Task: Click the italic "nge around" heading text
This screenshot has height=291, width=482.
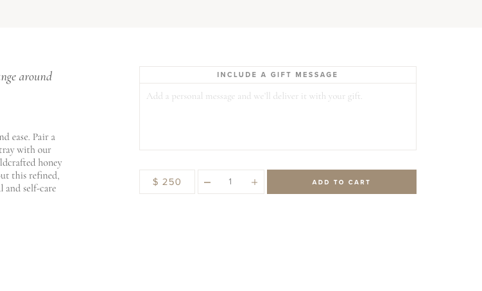Action: (x=26, y=76)
